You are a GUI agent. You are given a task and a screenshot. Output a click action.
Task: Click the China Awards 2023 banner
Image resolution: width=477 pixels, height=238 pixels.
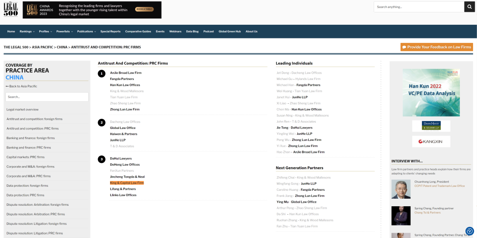(x=92, y=10)
